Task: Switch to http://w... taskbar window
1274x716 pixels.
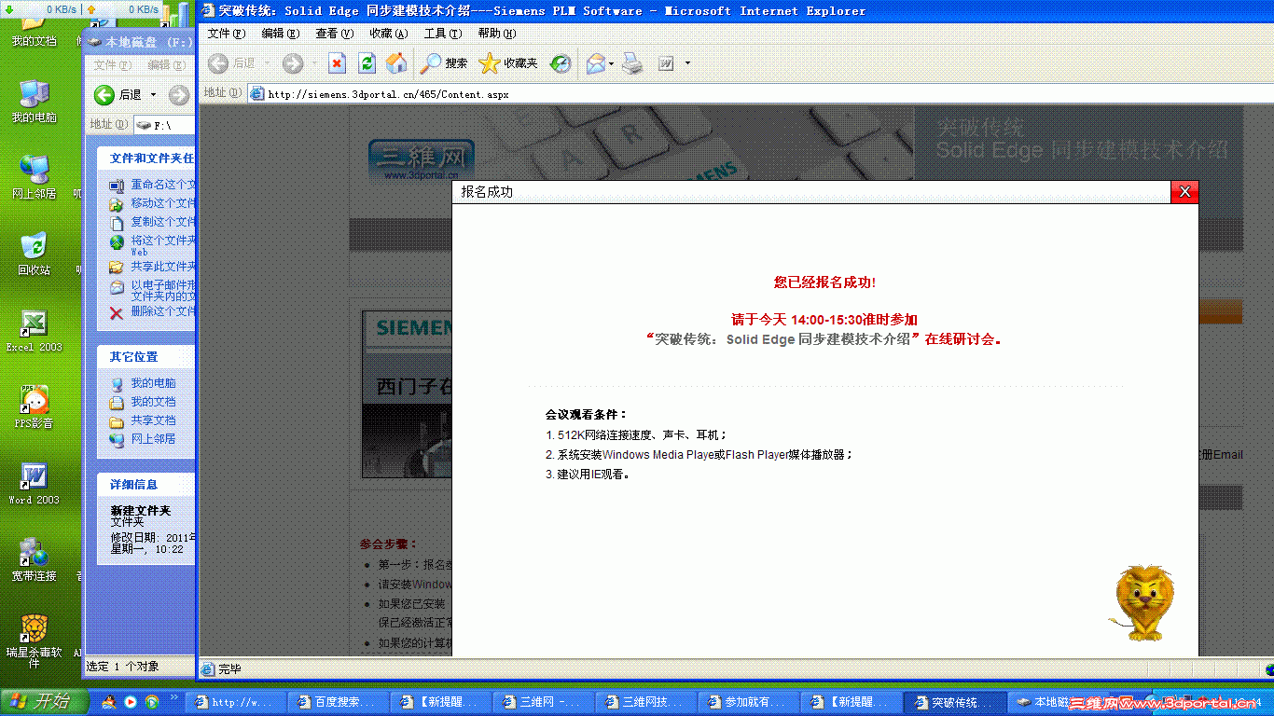Action: [233, 702]
